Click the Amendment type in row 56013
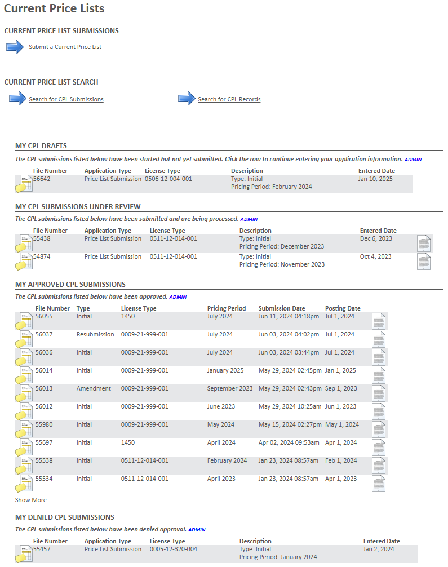The image size is (448, 567). pos(94,389)
